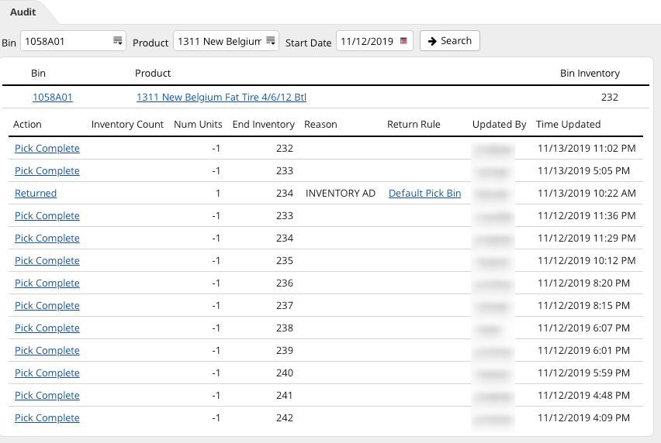Open the Product field lookup list icon

[x=271, y=41]
